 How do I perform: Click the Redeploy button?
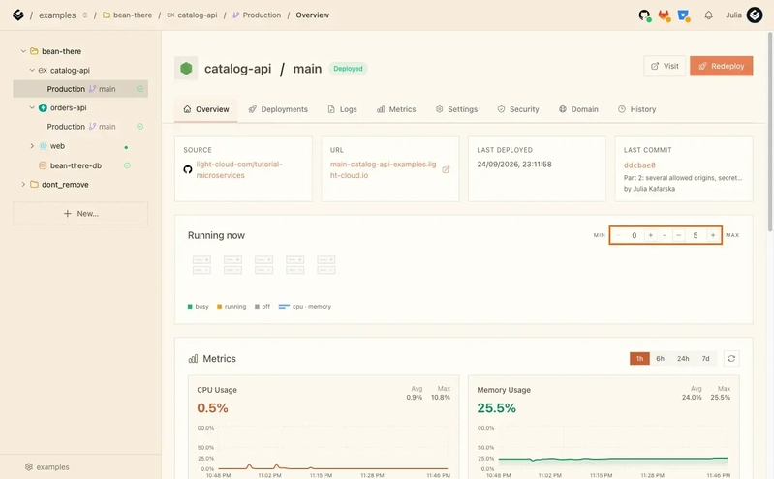click(721, 66)
